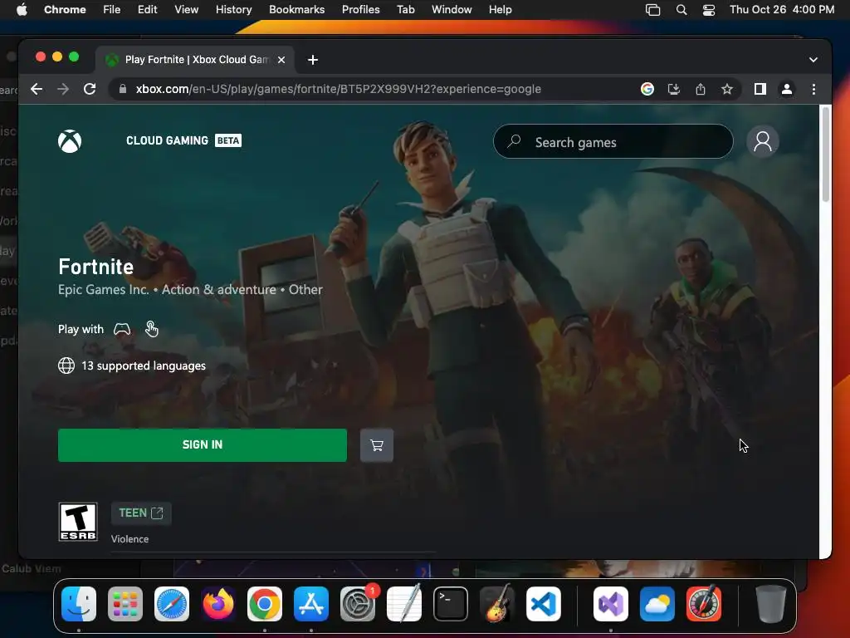This screenshot has height=638, width=850.
Task: Open the cloud weather app in Dock
Action: point(657,603)
